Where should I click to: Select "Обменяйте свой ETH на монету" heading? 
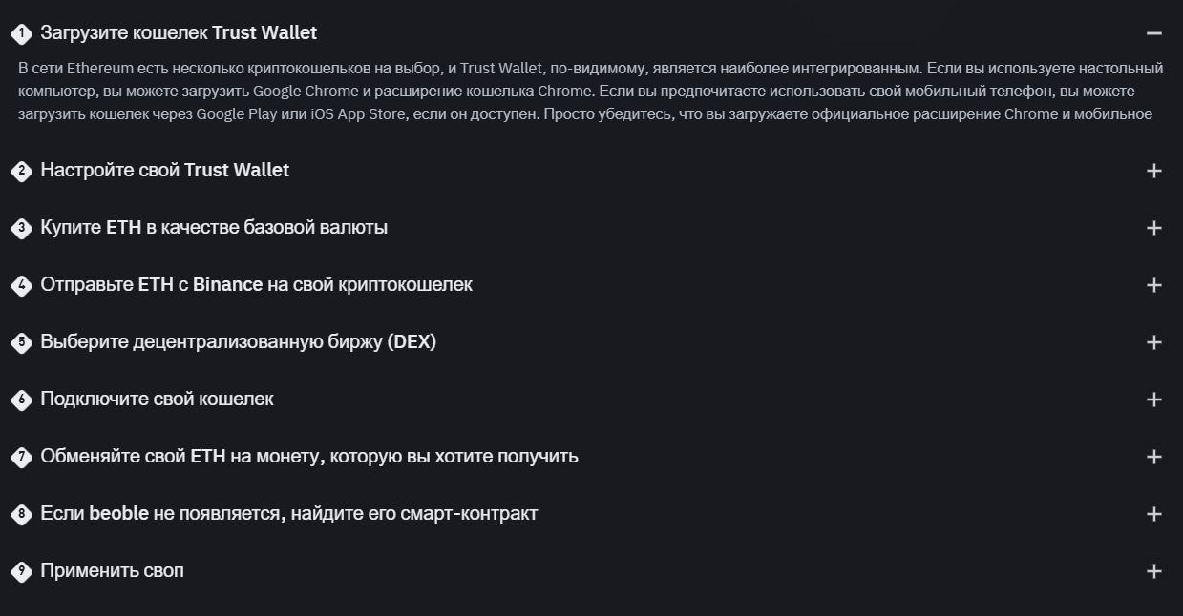pyautogui.click(x=308, y=457)
